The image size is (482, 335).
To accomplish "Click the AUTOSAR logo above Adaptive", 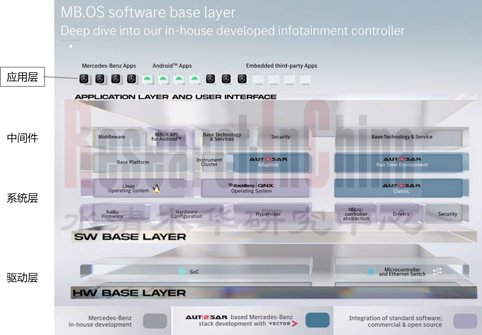I will pos(268,159).
